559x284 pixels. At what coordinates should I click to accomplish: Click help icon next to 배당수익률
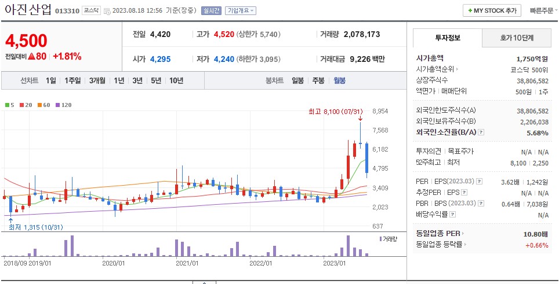tap(453, 215)
